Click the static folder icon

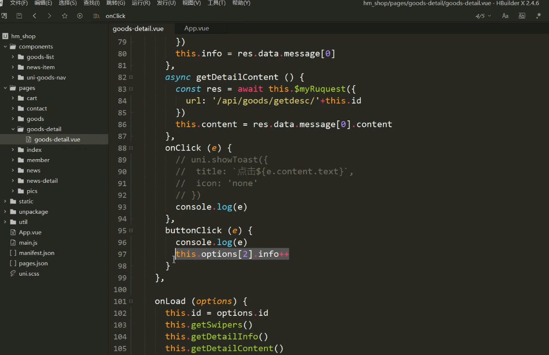pos(13,201)
